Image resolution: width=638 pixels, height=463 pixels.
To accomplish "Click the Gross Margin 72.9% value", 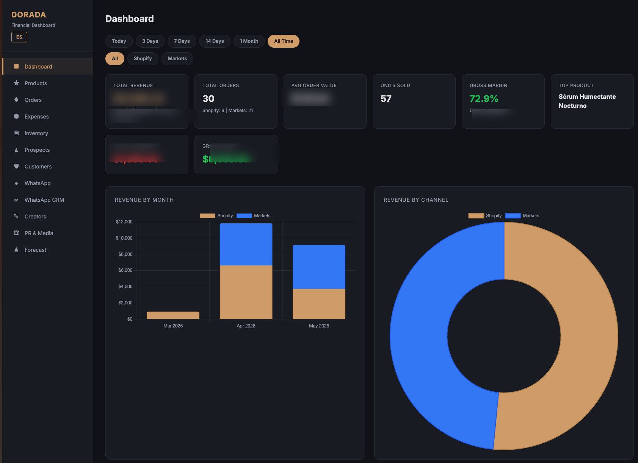I will [x=484, y=98].
